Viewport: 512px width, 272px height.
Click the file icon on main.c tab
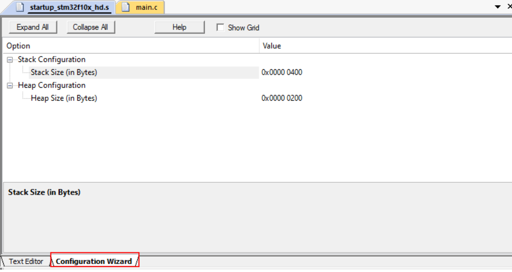pyautogui.click(x=125, y=7)
